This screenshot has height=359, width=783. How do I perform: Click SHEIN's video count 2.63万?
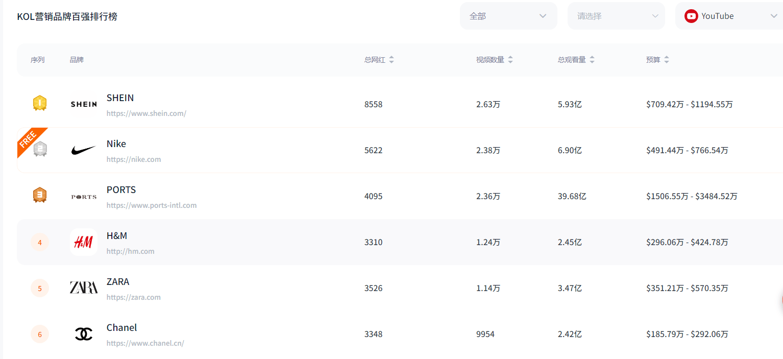(488, 104)
